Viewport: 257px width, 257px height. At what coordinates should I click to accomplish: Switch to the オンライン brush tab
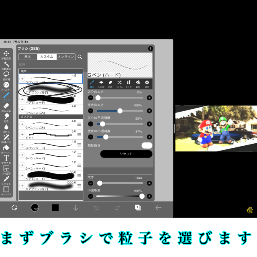point(66,57)
